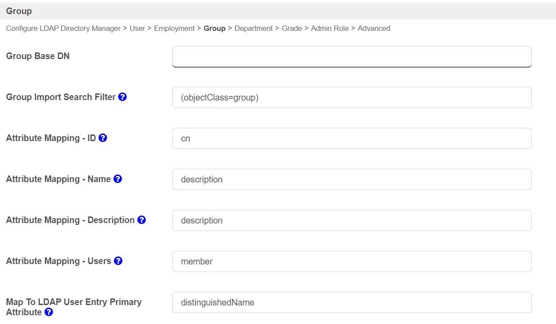The width and height of the screenshot is (556, 324).
Task: Go to the Advanced breadcrumb step
Action: coord(374,28)
